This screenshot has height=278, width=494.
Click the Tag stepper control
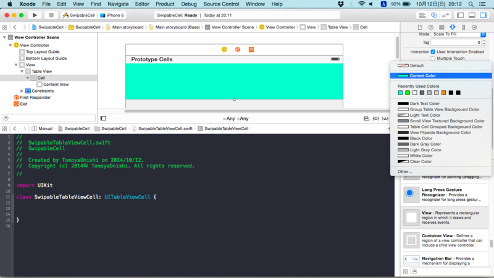point(484,42)
